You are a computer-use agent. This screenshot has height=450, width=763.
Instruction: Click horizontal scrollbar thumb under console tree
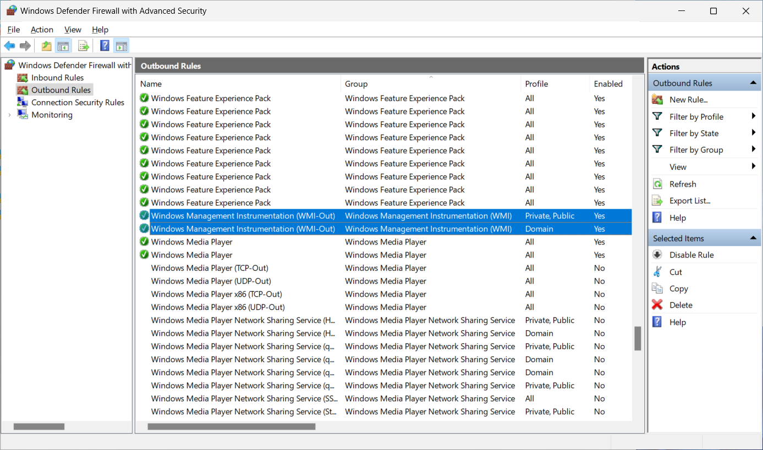coord(39,426)
